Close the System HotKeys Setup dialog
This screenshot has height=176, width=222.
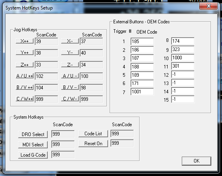[209, 6]
